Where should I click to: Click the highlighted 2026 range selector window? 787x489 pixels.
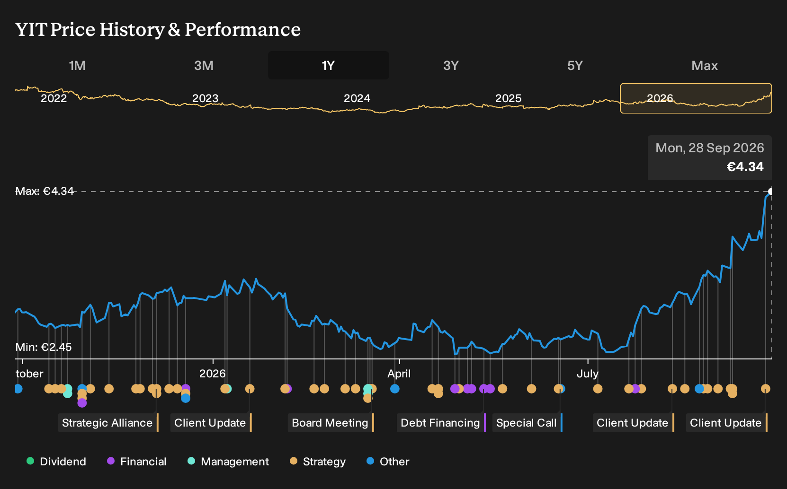696,98
